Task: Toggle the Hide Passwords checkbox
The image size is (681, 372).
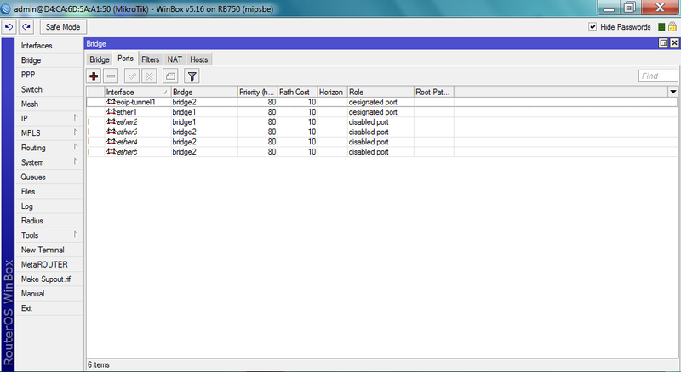Action: (592, 27)
